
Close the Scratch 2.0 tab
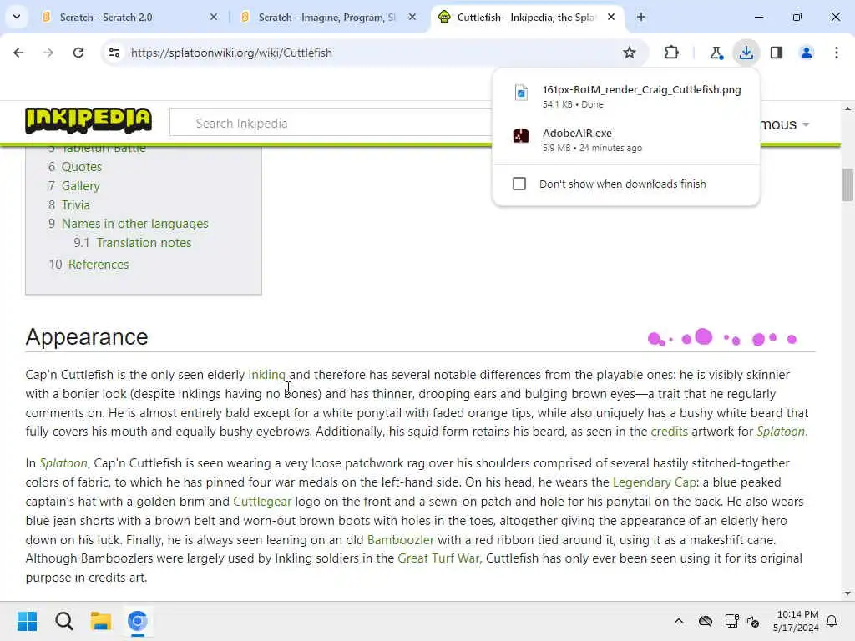click(x=214, y=18)
